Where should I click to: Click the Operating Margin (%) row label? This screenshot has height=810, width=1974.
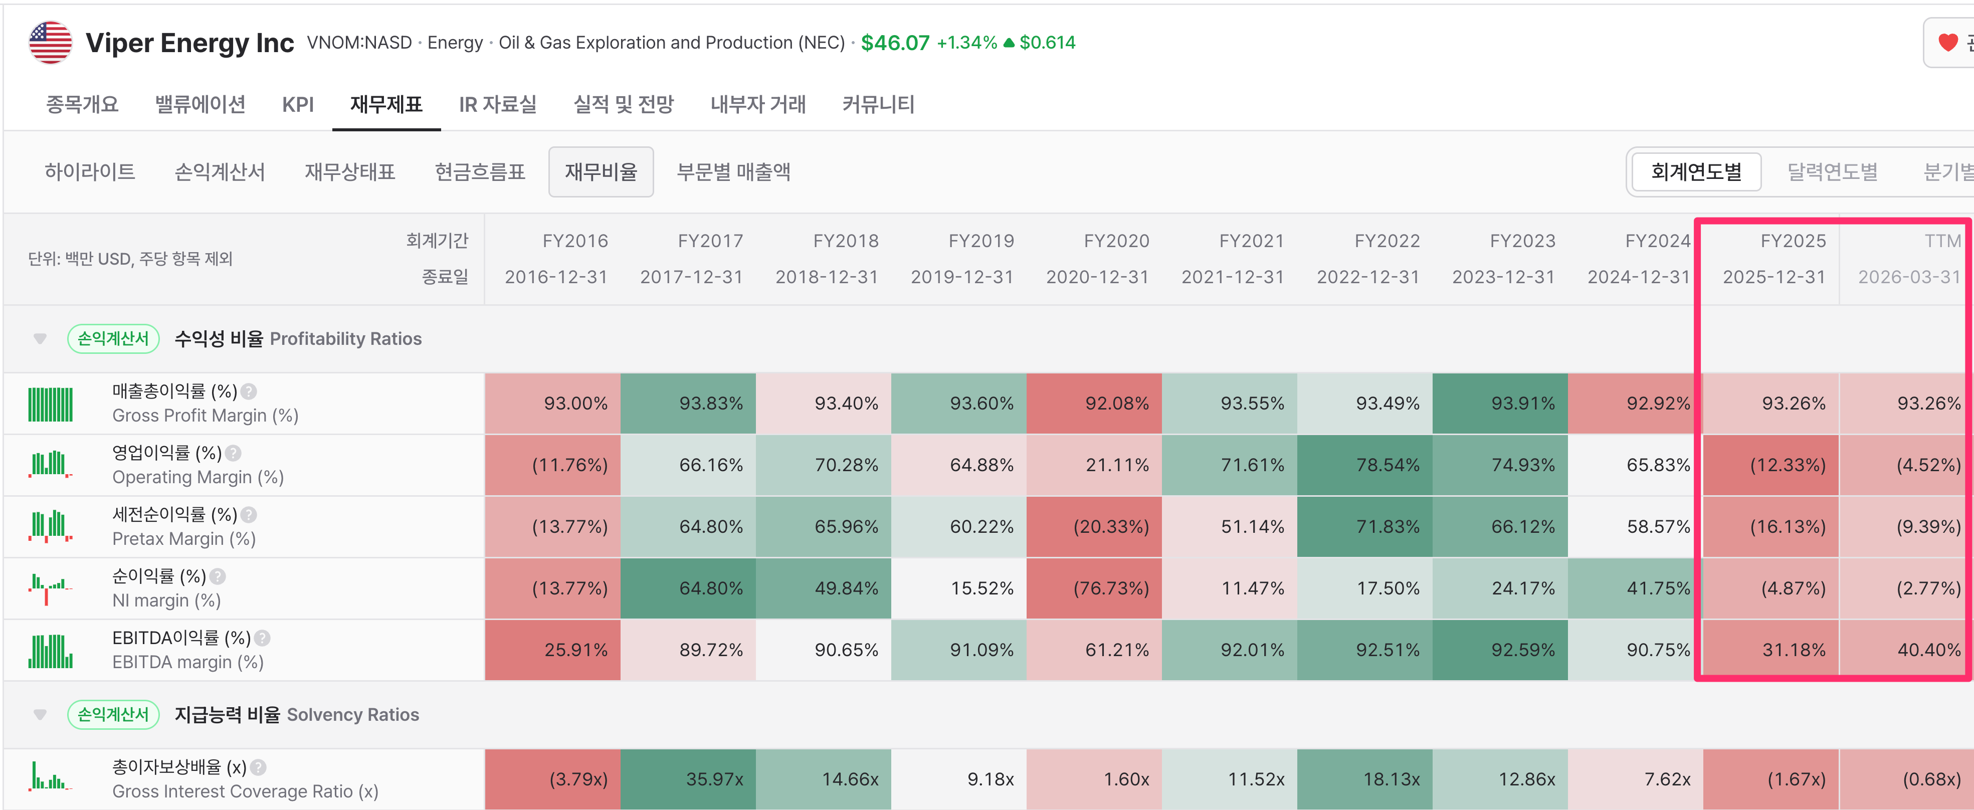pos(198,477)
